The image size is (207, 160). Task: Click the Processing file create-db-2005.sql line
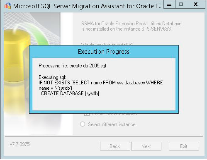(72, 66)
